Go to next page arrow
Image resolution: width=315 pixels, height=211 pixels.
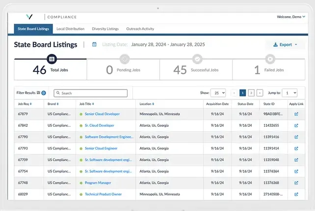pos(260,93)
